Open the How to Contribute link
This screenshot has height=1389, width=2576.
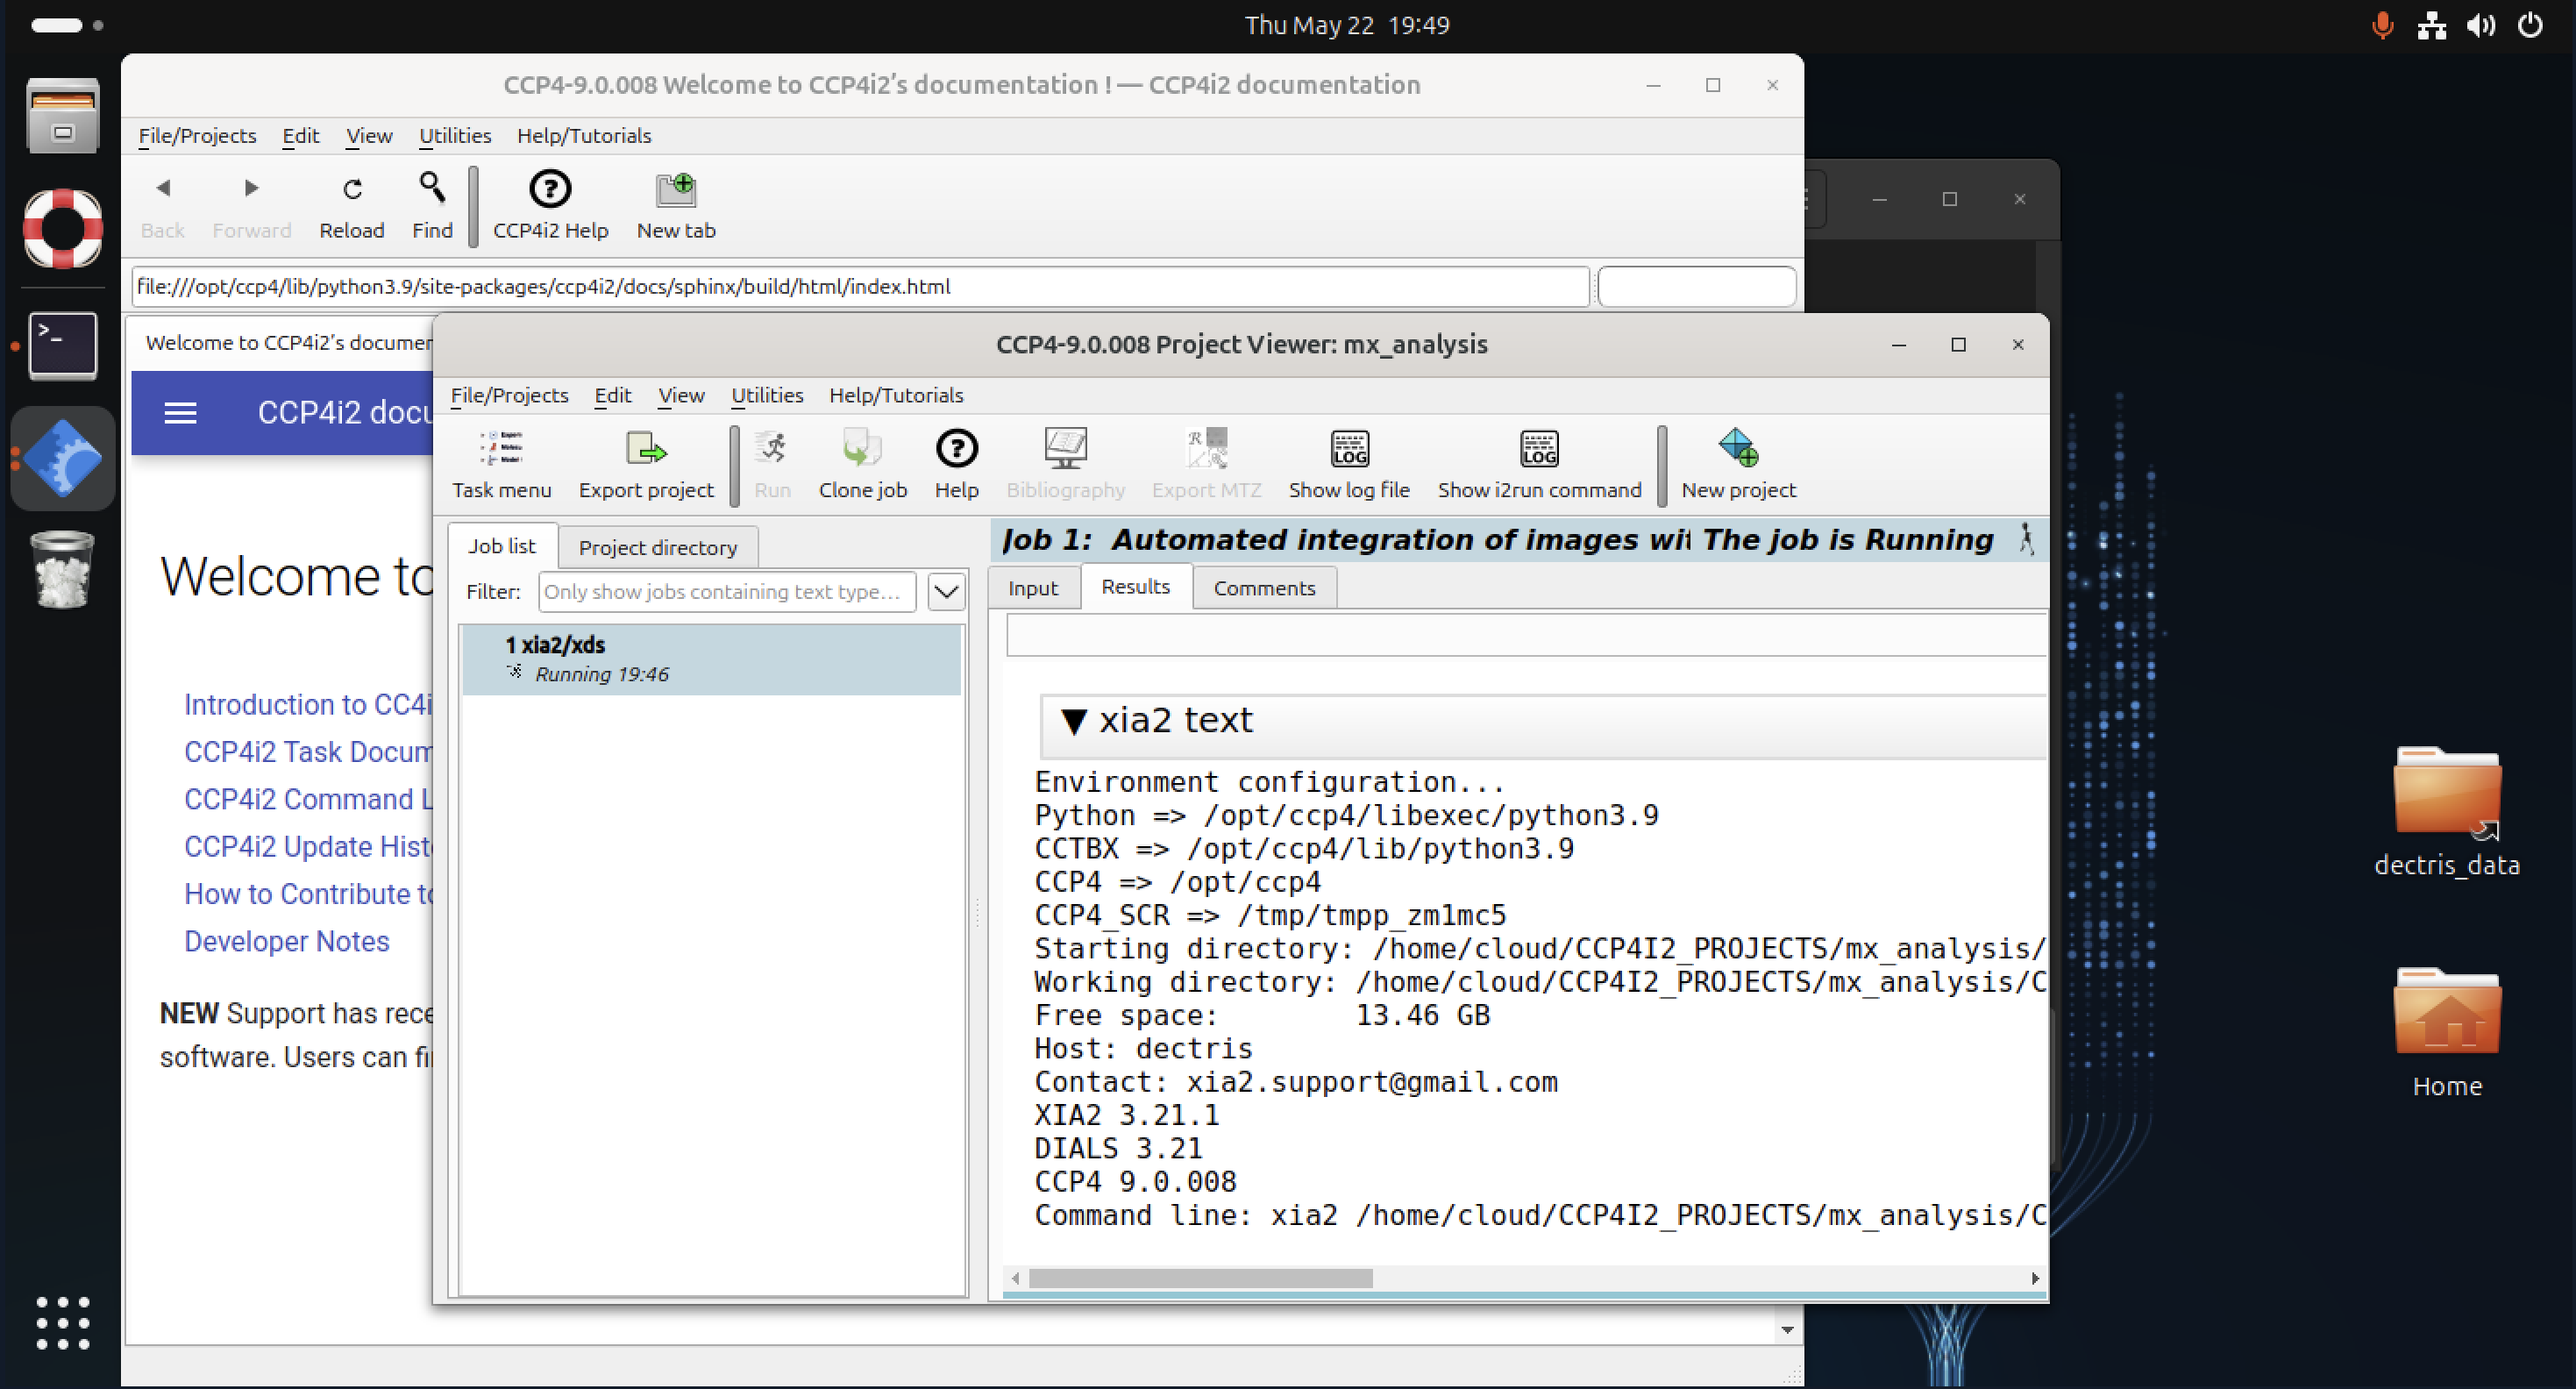pos(308,894)
